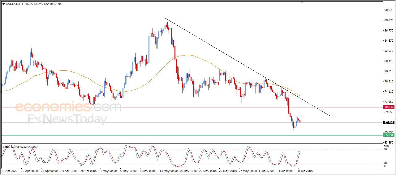Click the 76.210 price axis label

pos(389,81)
